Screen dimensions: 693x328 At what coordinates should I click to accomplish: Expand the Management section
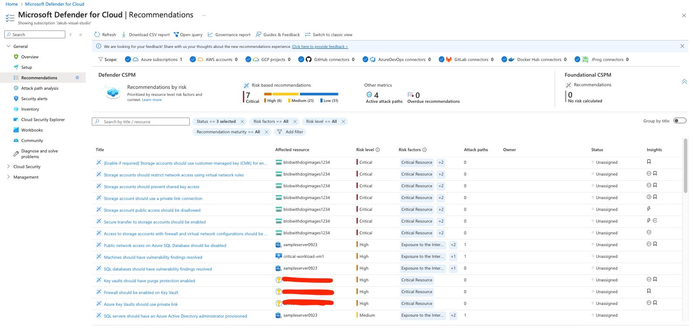(8, 177)
